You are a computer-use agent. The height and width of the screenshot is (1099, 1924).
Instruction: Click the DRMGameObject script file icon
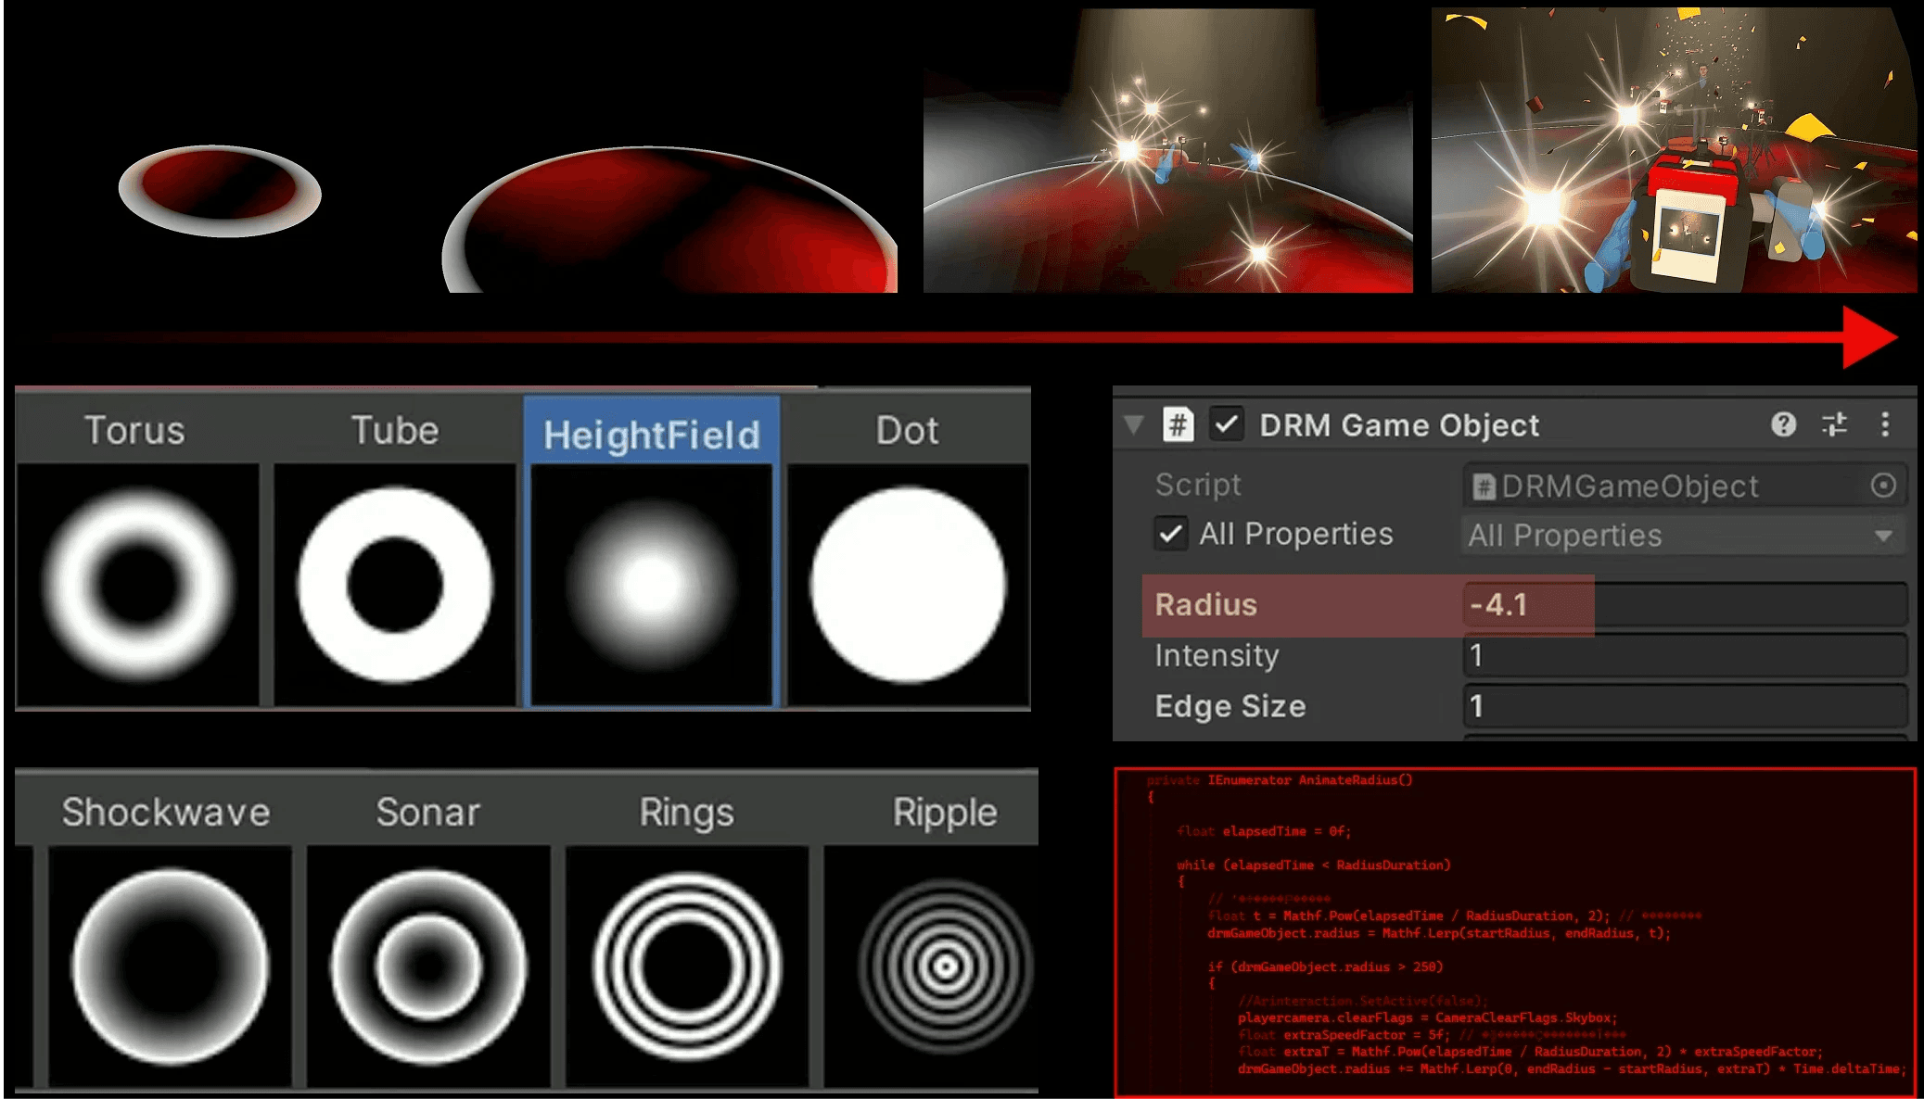click(x=1484, y=486)
